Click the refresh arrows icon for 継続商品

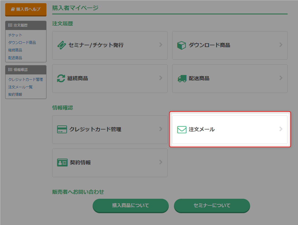(x=61, y=78)
